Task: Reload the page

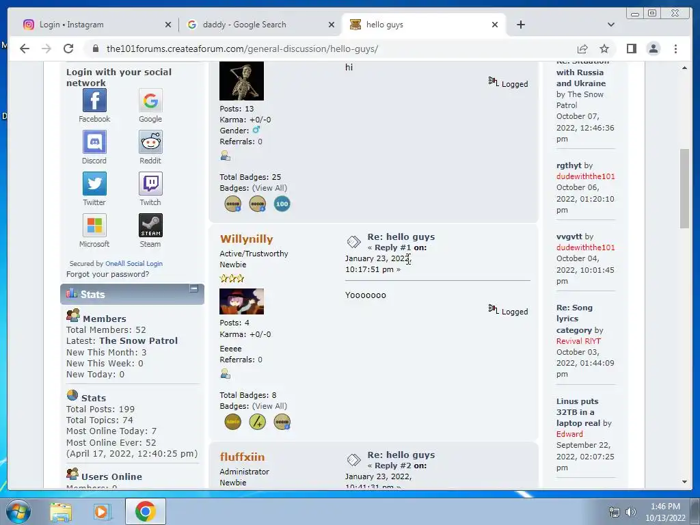Action: (x=68, y=49)
